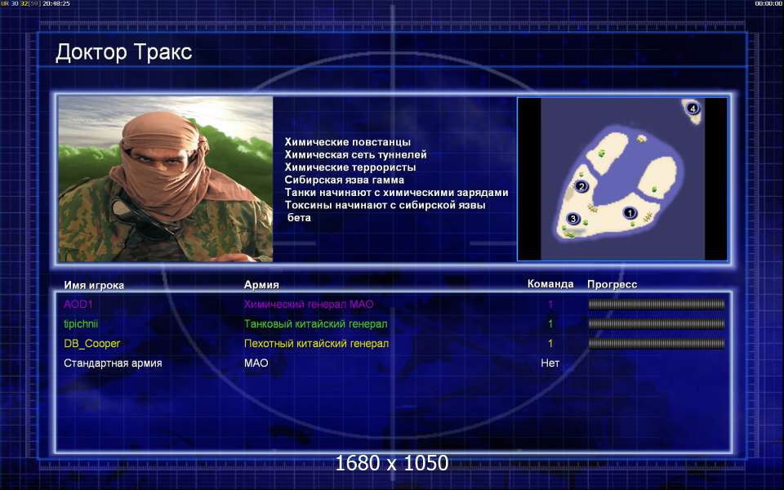Click team number 1 for tipichnii
784x490 pixels.
pyautogui.click(x=550, y=324)
